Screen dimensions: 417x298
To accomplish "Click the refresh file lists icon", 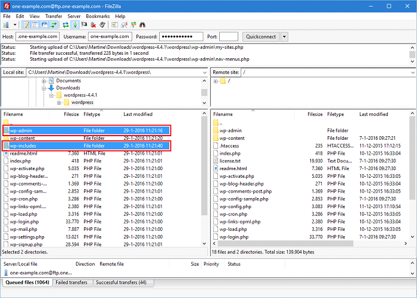I will coord(66,25).
